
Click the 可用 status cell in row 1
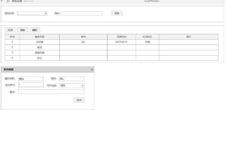coord(147,42)
